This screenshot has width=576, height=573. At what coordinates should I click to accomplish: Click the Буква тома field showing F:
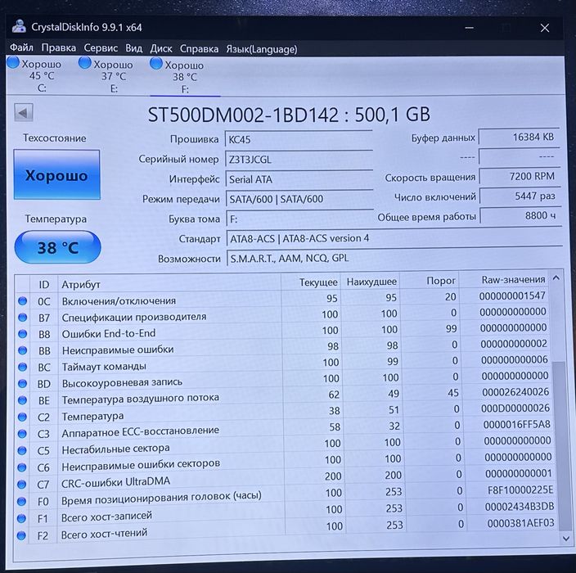(x=300, y=219)
